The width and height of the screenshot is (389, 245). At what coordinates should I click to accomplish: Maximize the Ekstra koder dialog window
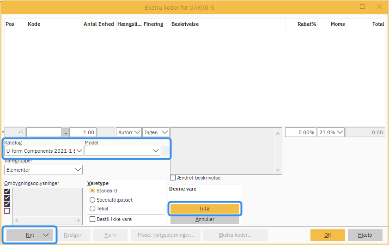pos(363,6)
